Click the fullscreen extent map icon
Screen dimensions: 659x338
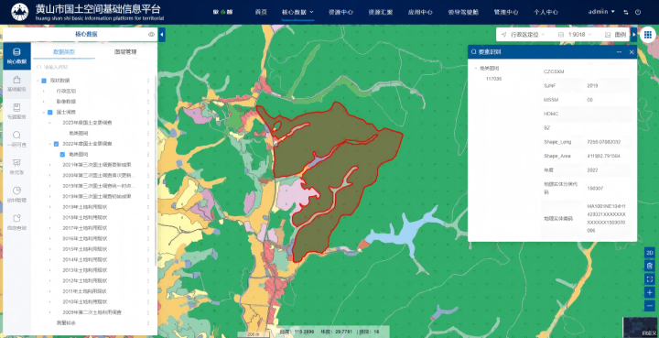649,278
